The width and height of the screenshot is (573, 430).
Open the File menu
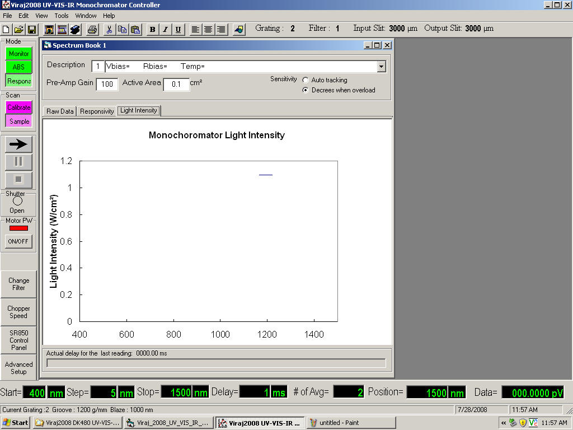7,16
